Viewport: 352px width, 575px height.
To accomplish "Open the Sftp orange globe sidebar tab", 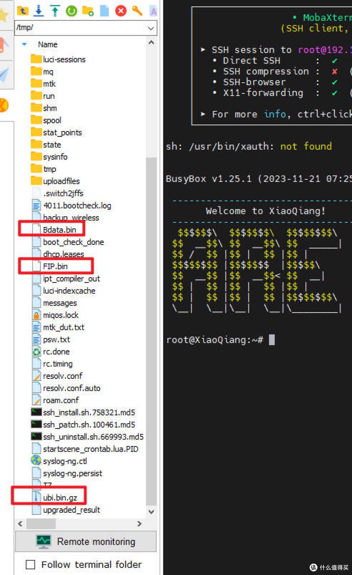I will tap(4, 105).
